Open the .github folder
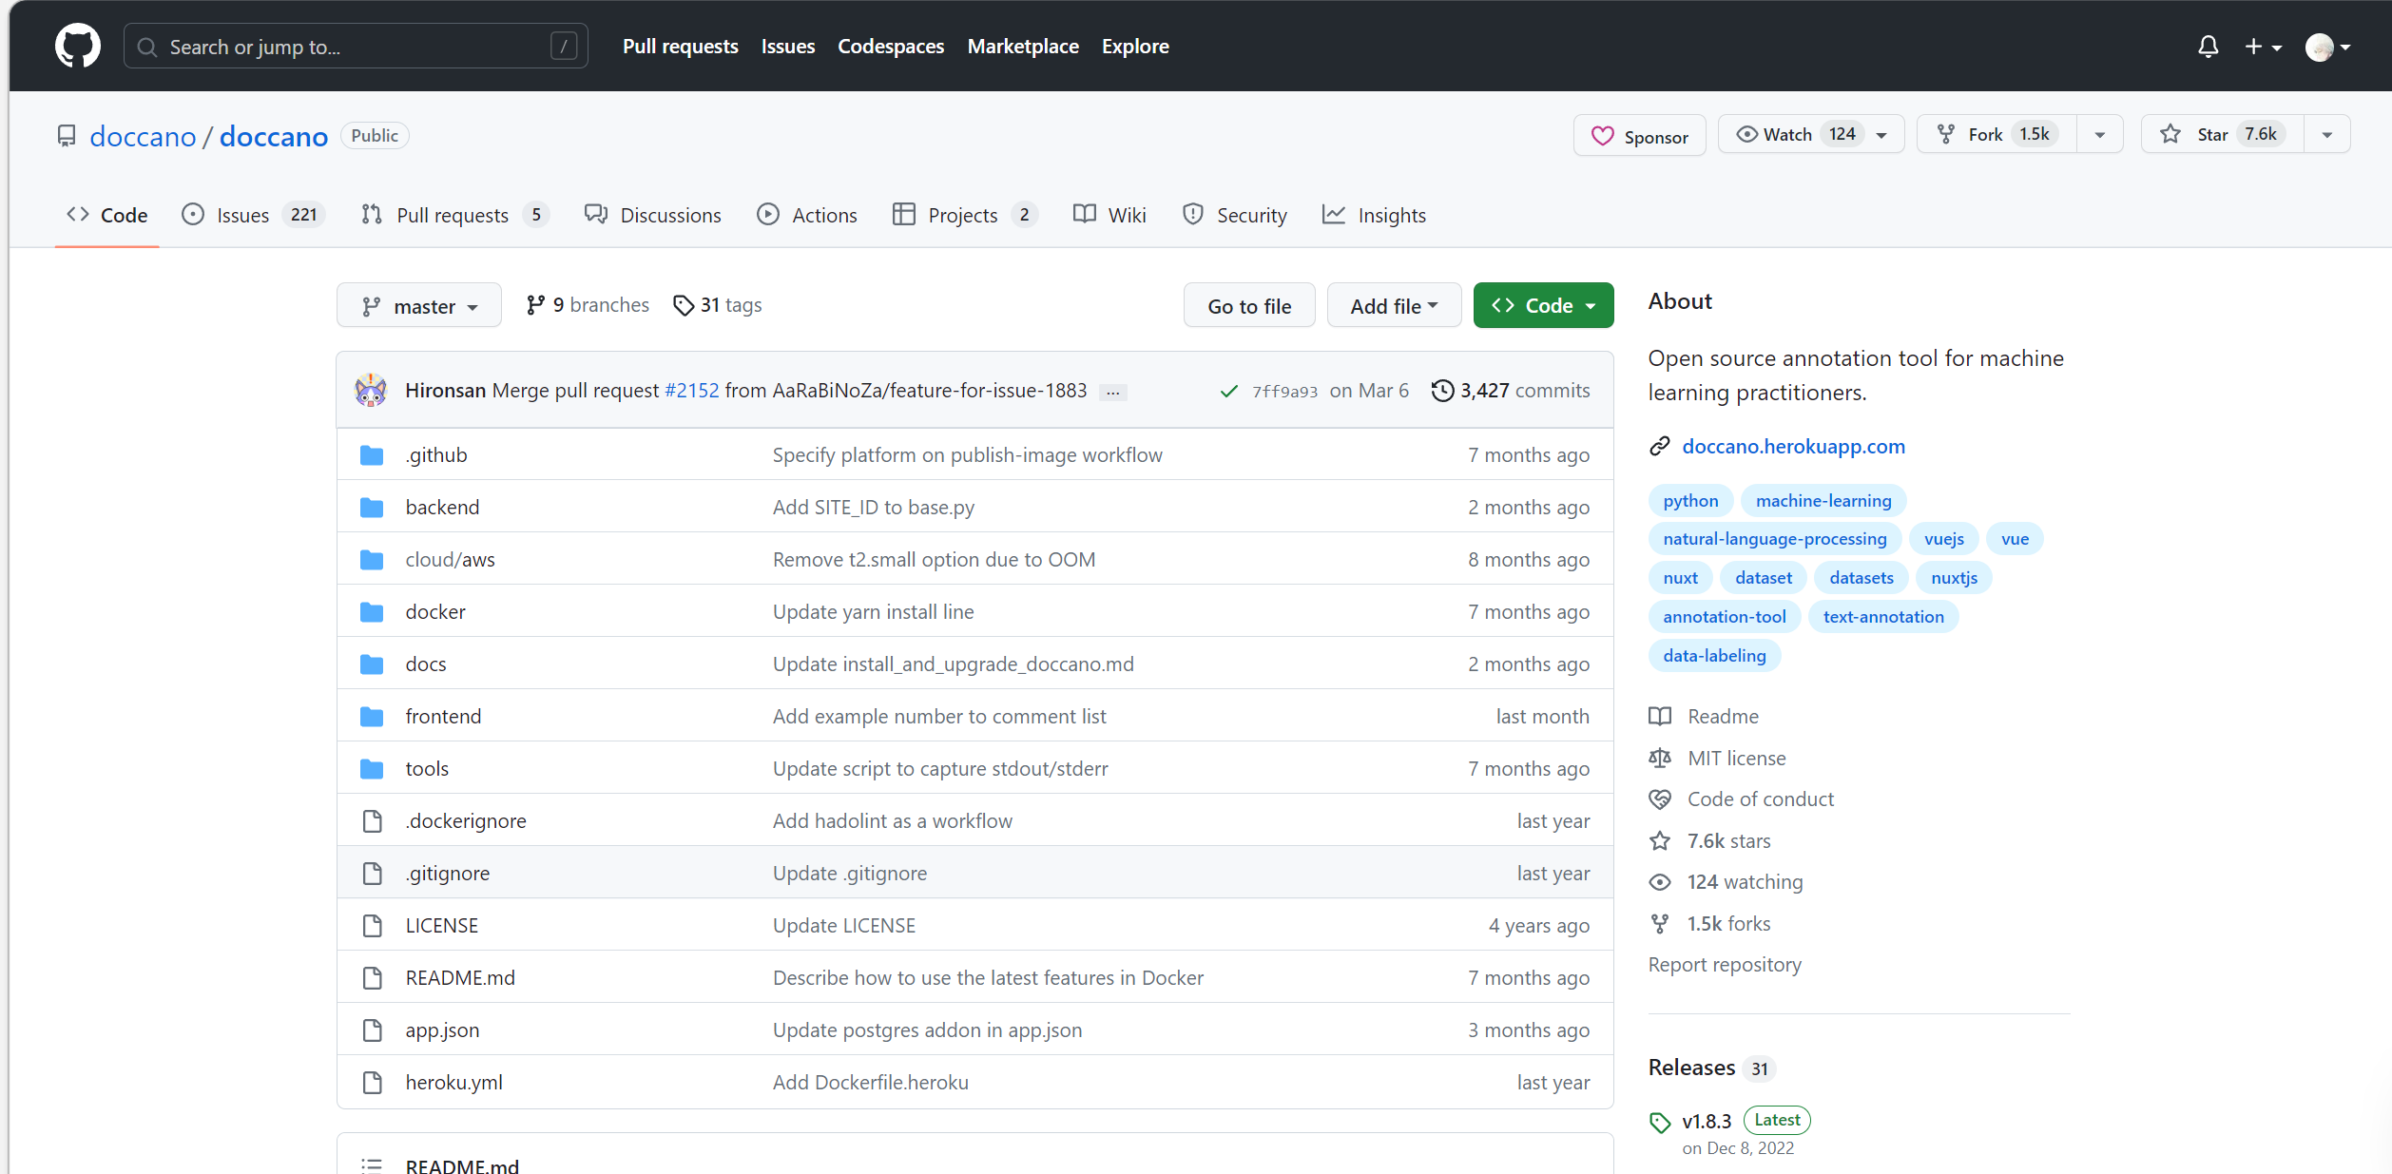This screenshot has width=2392, height=1174. pyautogui.click(x=436, y=455)
